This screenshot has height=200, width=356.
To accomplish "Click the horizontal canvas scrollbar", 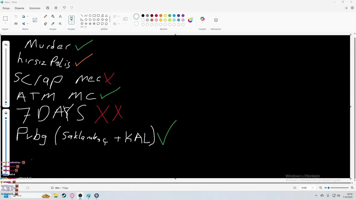I will (175, 183).
